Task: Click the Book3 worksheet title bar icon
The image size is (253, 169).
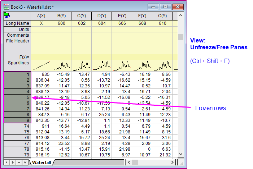Action: tap(6, 7)
